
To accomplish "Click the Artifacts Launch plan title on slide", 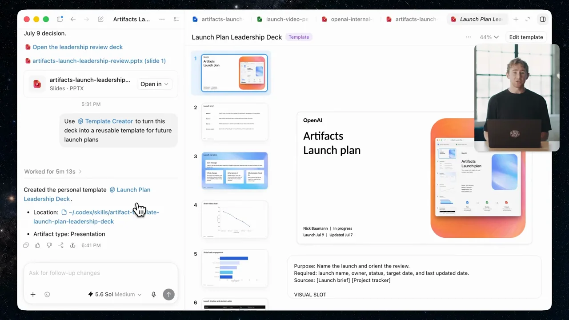I will (x=332, y=143).
